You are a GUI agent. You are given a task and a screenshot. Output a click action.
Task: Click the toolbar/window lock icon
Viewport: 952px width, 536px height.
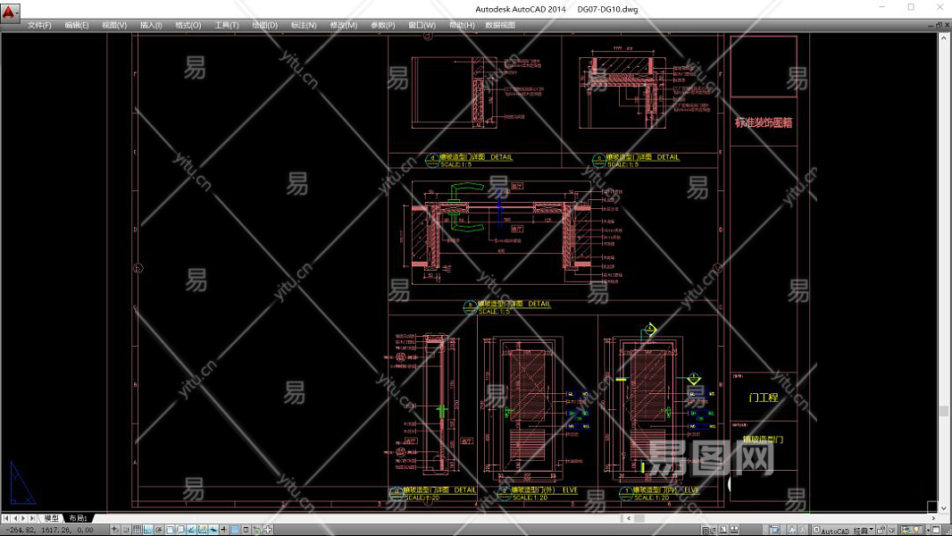[x=881, y=530]
